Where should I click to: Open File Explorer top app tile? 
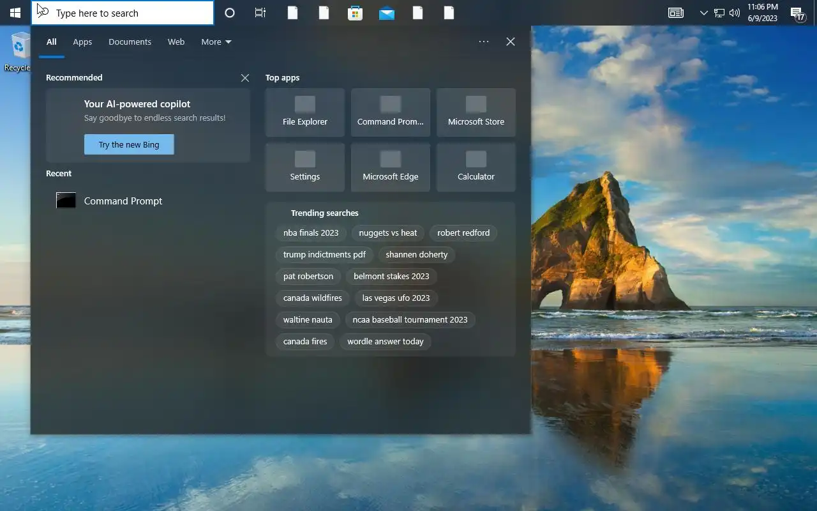[x=305, y=112]
